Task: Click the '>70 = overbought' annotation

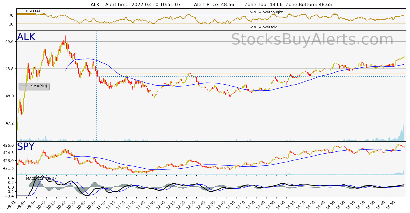Action: (266, 12)
